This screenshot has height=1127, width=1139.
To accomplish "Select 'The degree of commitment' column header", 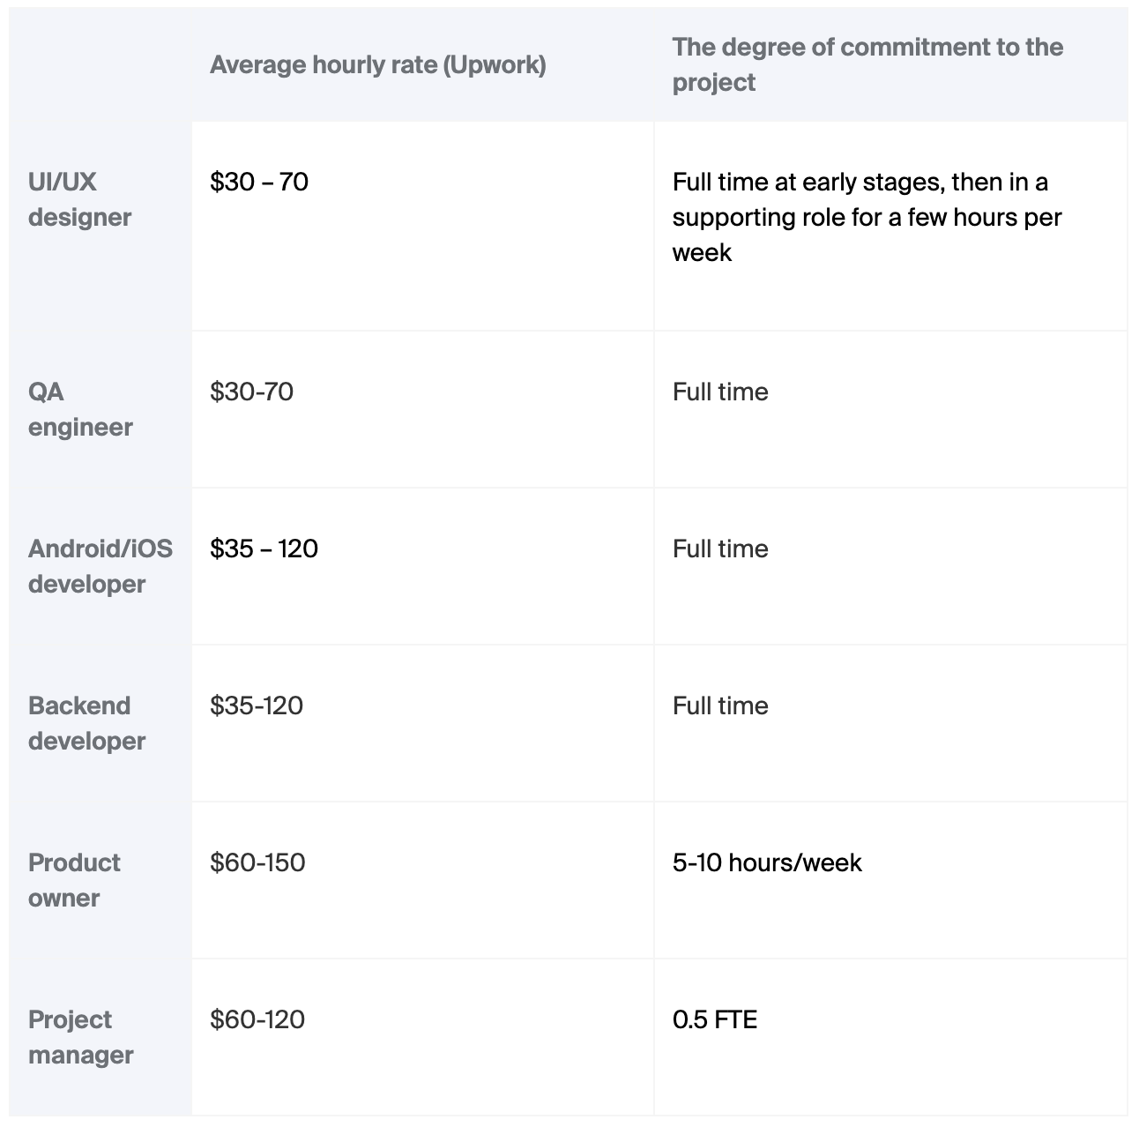I will coord(867,65).
